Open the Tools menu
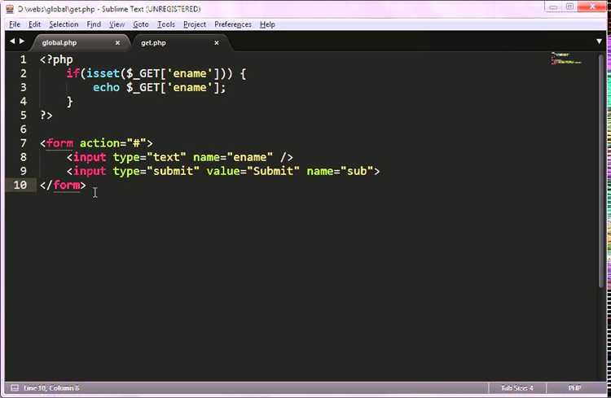 (166, 24)
